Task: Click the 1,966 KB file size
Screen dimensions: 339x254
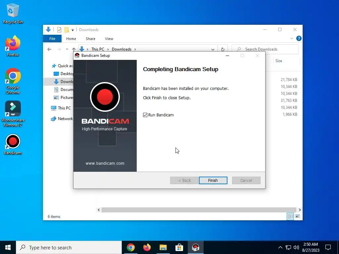Action: click(290, 114)
